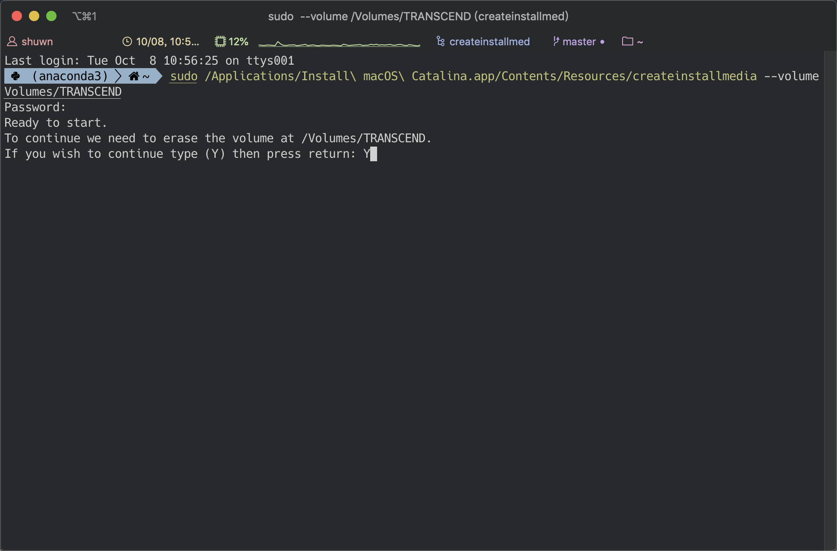The width and height of the screenshot is (837, 551).
Task: Click the createinstallmed job name
Action: point(489,42)
